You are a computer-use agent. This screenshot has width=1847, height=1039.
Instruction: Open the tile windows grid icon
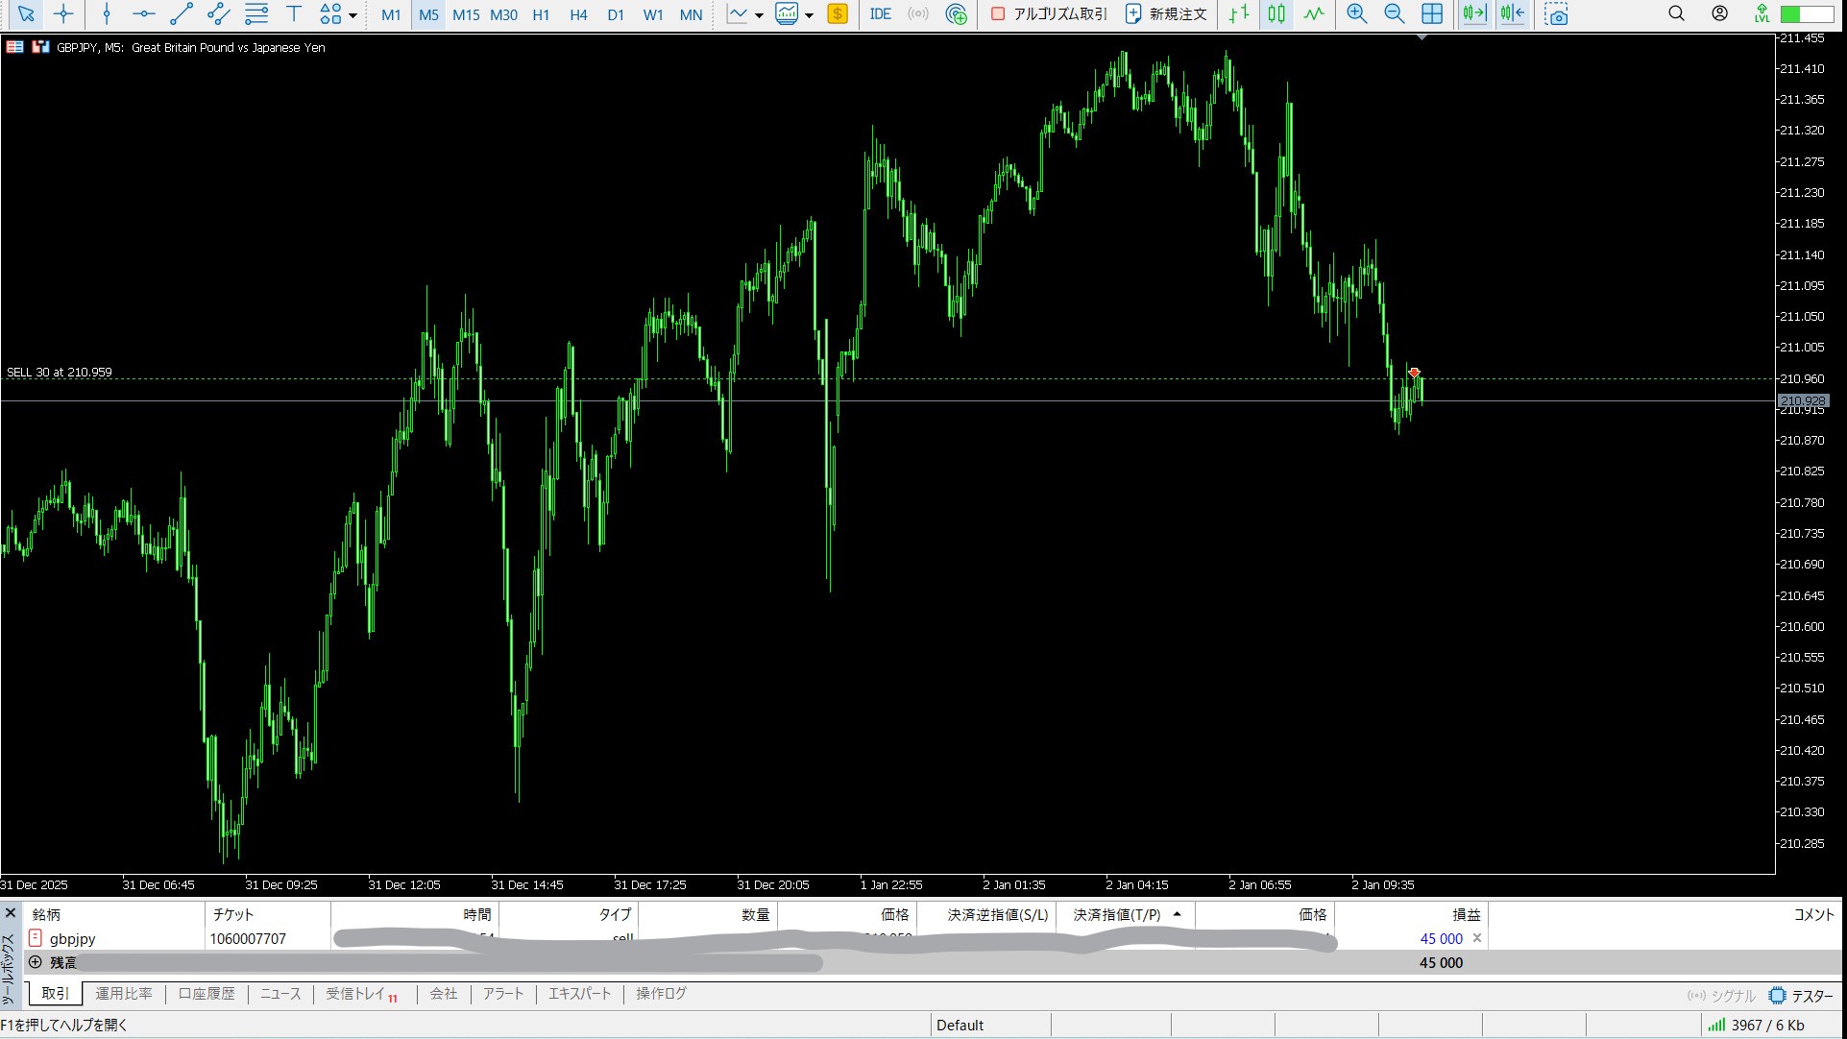(x=1431, y=13)
